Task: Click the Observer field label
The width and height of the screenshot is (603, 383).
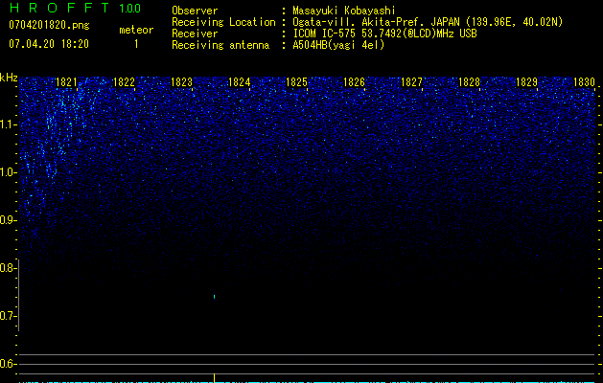Action: tap(195, 11)
